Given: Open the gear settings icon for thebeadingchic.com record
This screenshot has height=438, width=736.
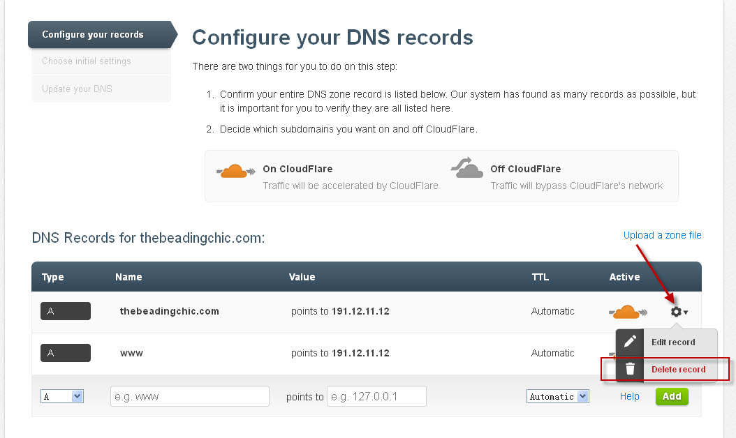Looking at the screenshot, I should [675, 312].
